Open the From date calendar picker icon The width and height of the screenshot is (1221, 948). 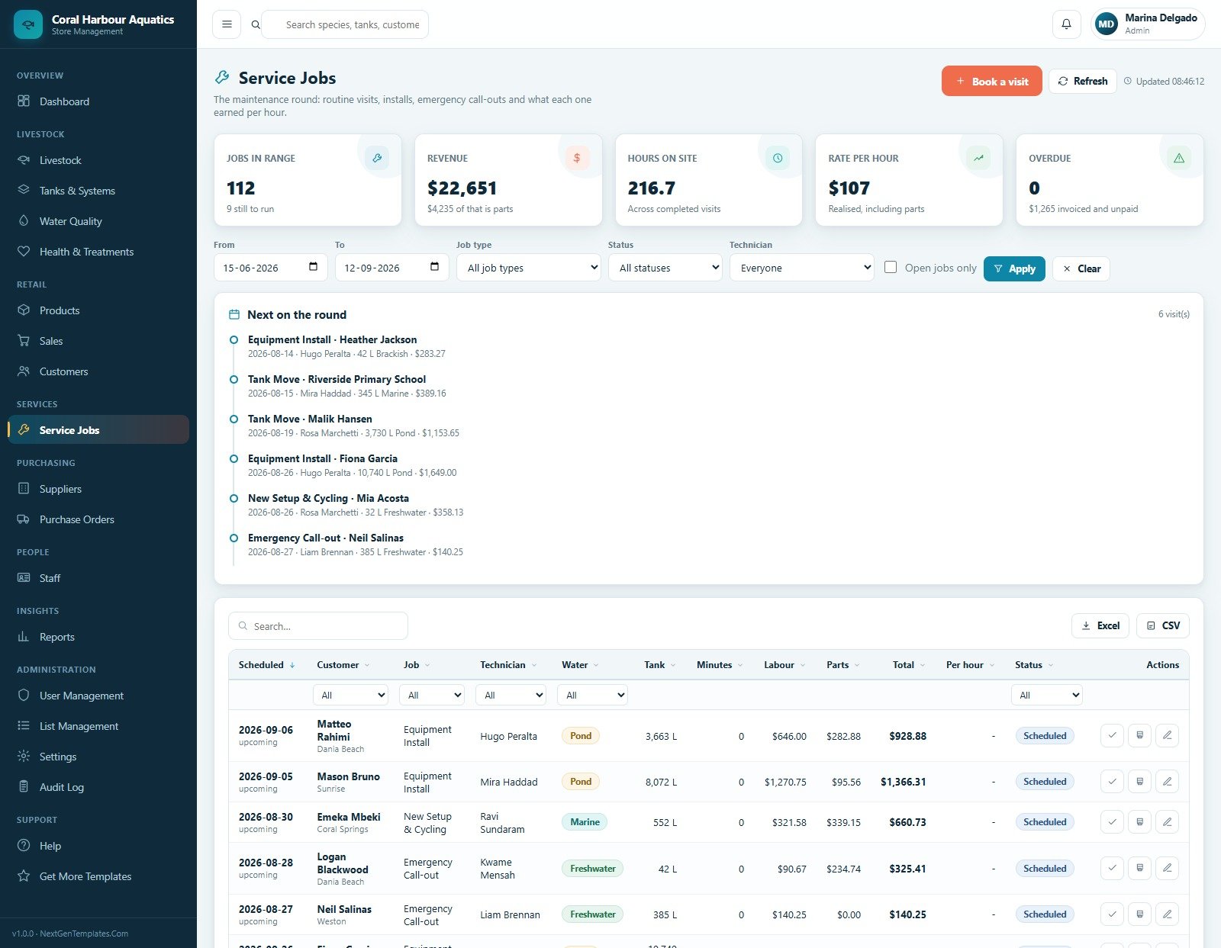(313, 267)
